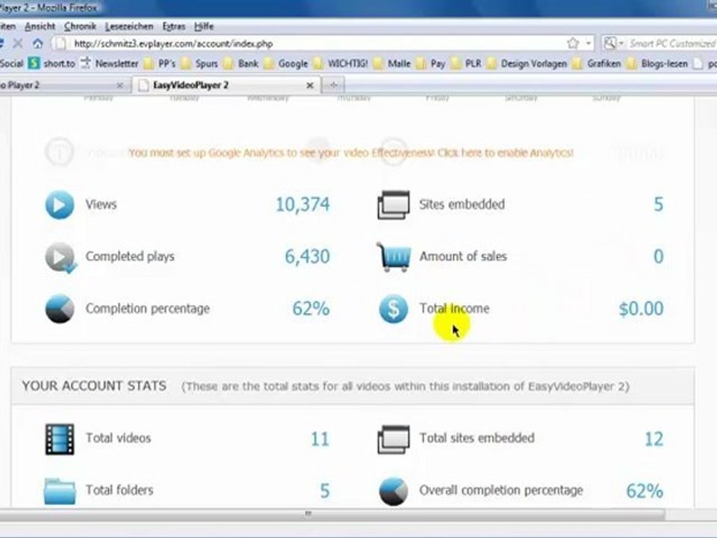The width and height of the screenshot is (717, 538).
Task: Open the Malle bookmark folder
Action: pos(392,64)
